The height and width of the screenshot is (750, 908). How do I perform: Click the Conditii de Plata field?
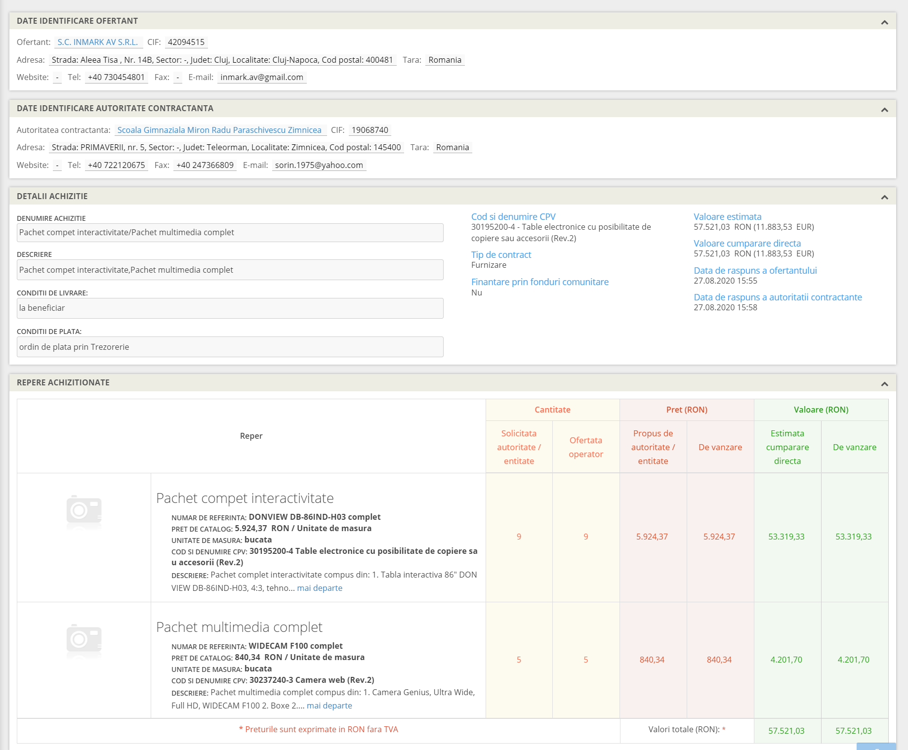point(230,347)
